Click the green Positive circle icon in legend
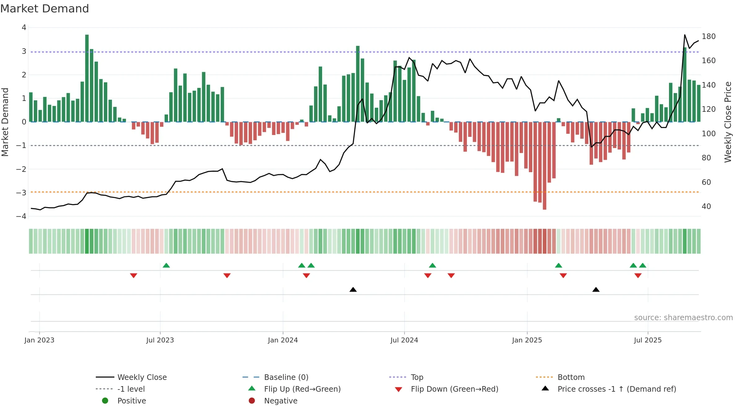The width and height of the screenshot is (744, 418). click(105, 401)
